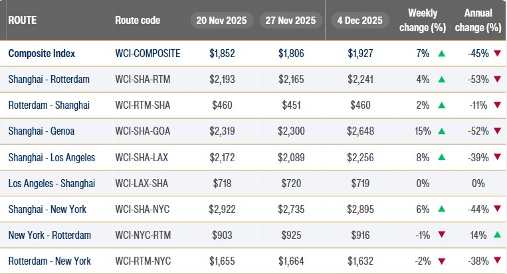Click the Weekly change (%) column header
Image resolution: width=507 pixels, height=274 pixels.
(423, 20)
